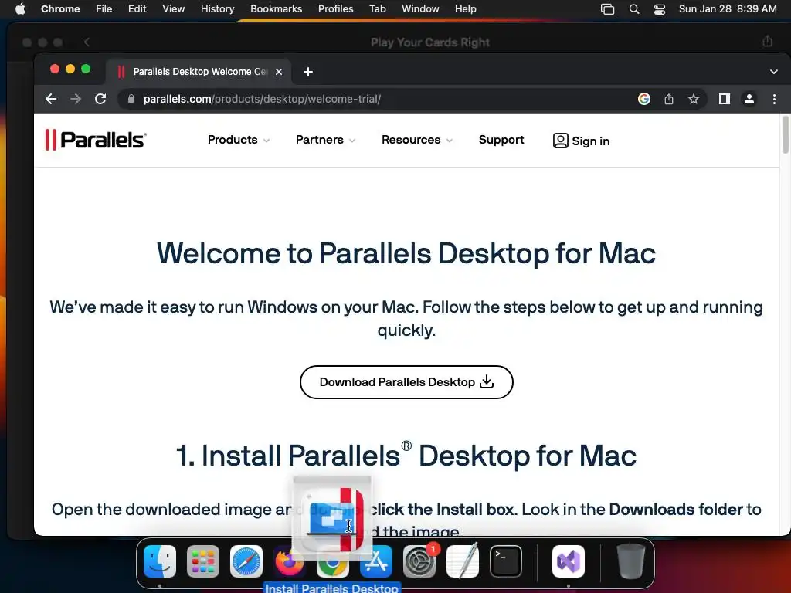Screen dimensions: 791x593
Task: Expand the Resources menu
Action: (x=416, y=140)
